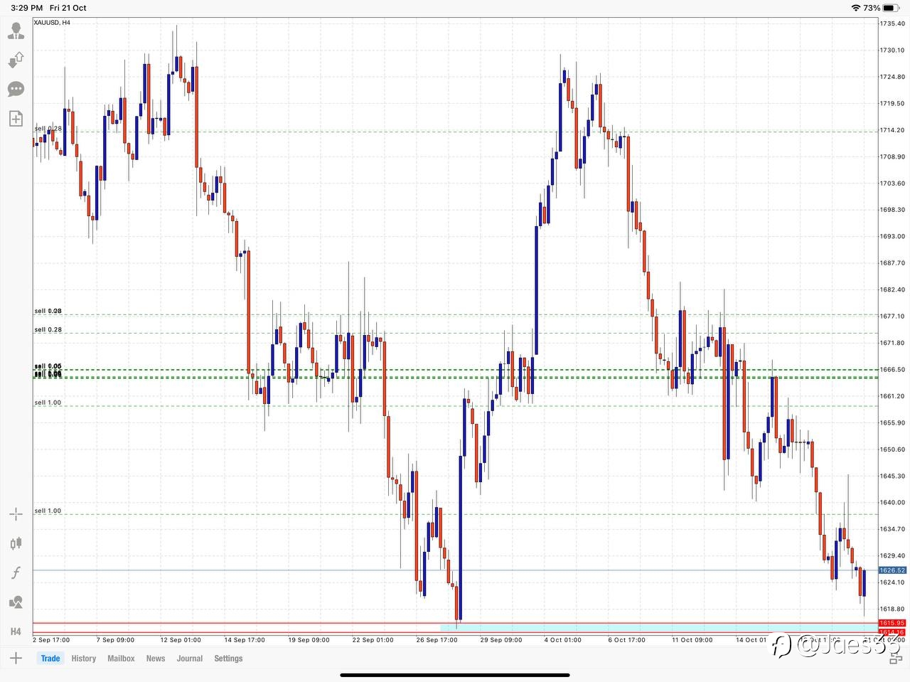Switch to the Mailbox tab
The height and width of the screenshot is (682, 910).
point(121,659)
